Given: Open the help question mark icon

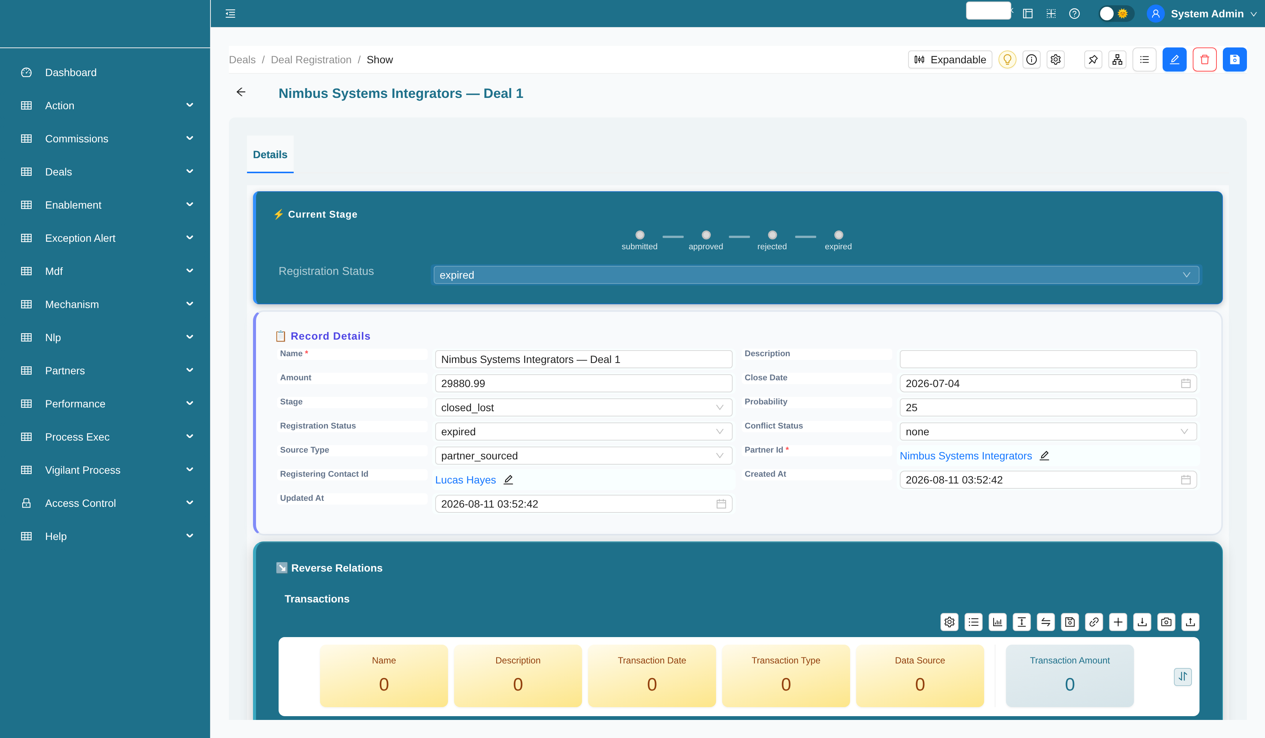Looking at the screenshot, I should pyautogui.click(x=1074, y=14).
